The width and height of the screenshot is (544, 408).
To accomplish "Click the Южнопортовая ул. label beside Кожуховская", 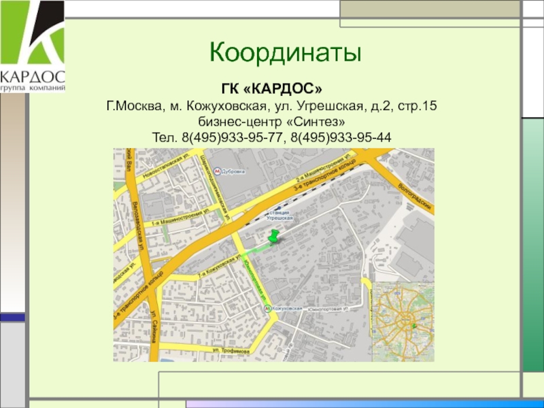I will click(328, 309).
